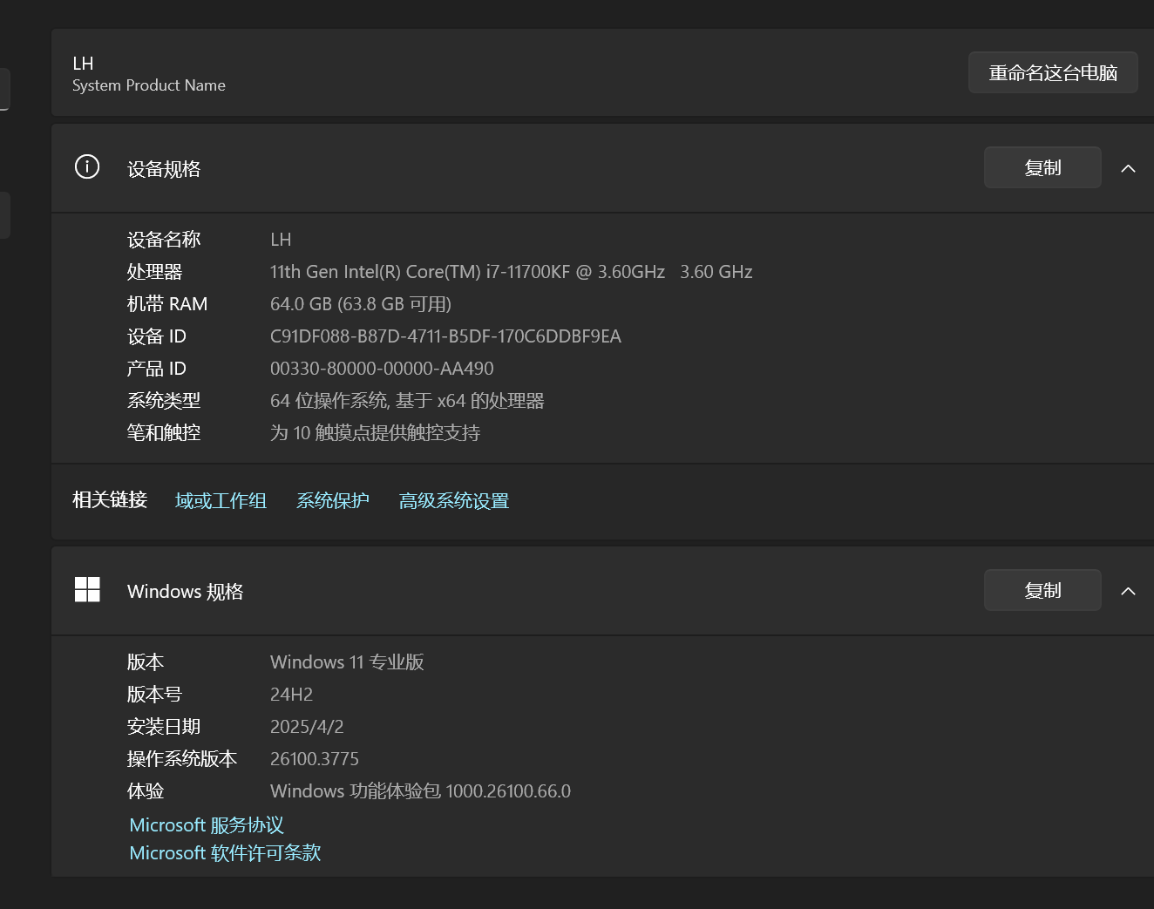Open Microsoft 软件许可条款 link
The image size is (1154, 909).
(225, 852)
